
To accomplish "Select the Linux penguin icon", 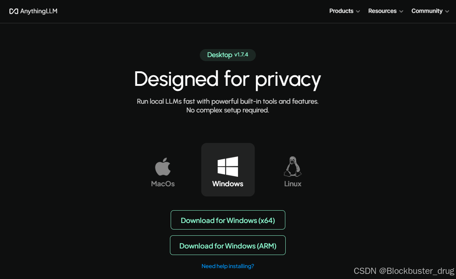I will (x=293, y=167).
